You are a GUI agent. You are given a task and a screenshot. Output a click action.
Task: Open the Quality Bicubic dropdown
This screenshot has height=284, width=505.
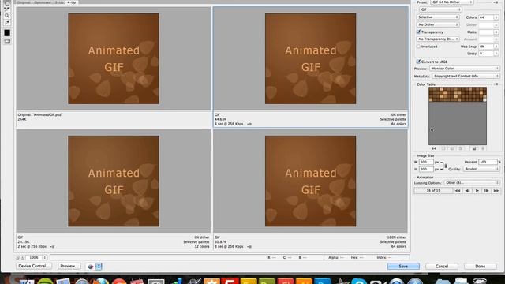click(481, 169)
